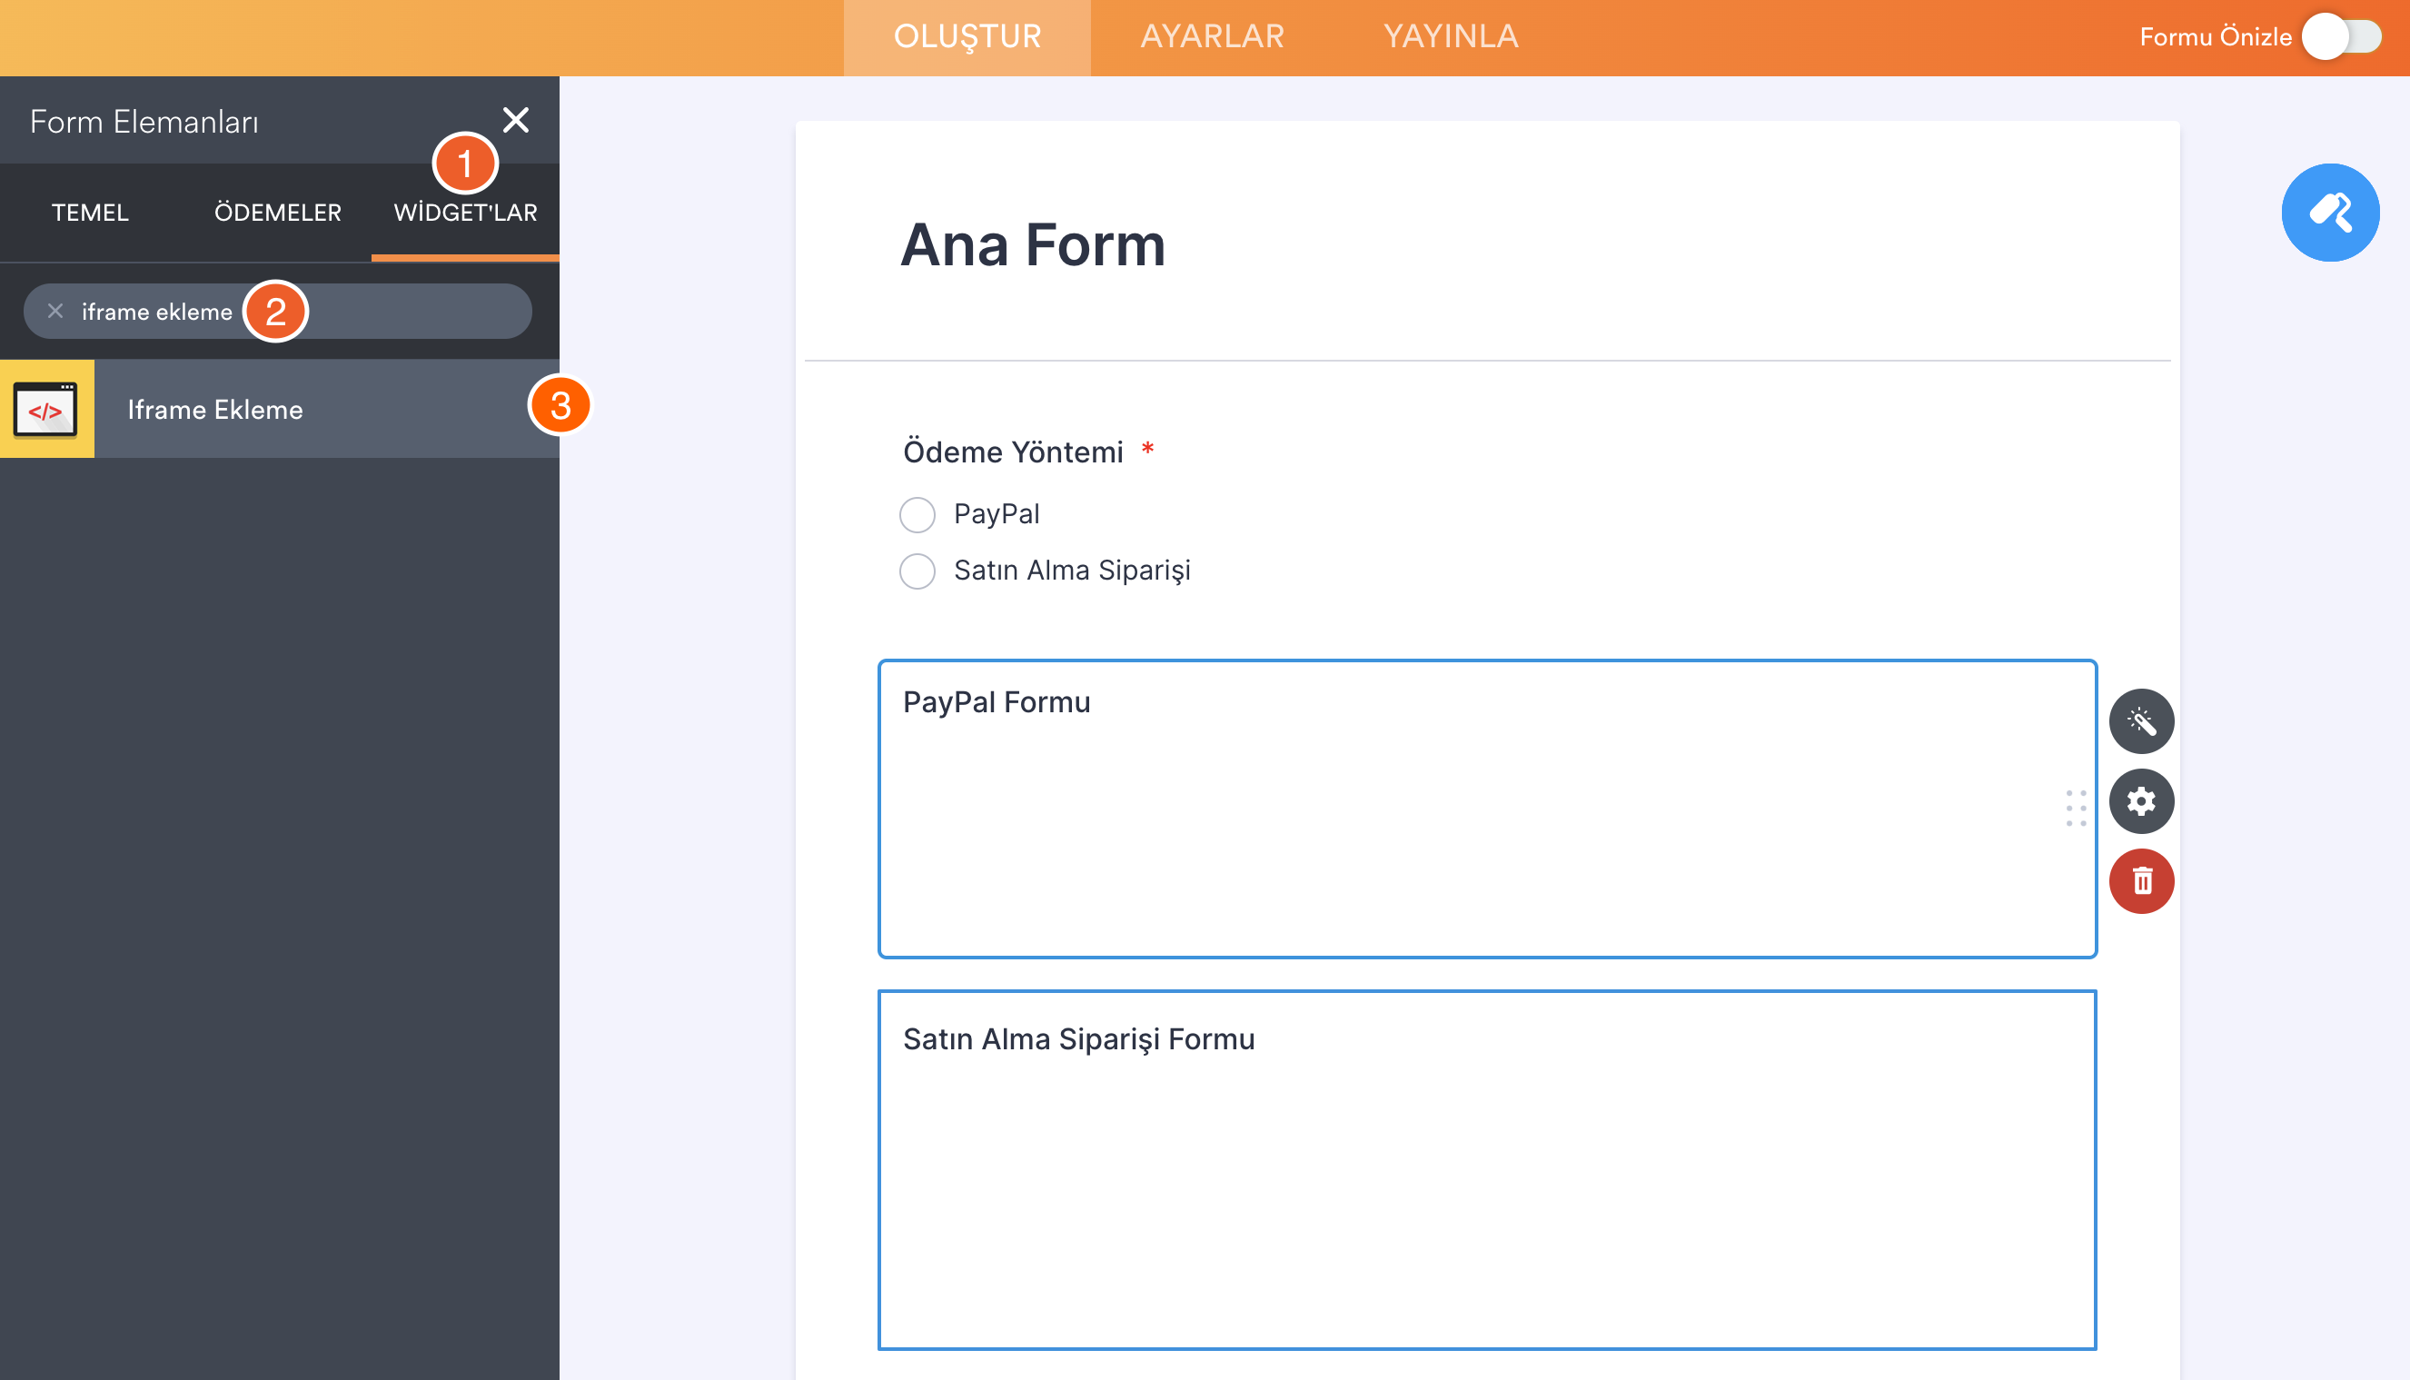Switch to the ÖDEMELER tab
2410x1380 pixels.
pyautogui.click(x=278, y=213)
